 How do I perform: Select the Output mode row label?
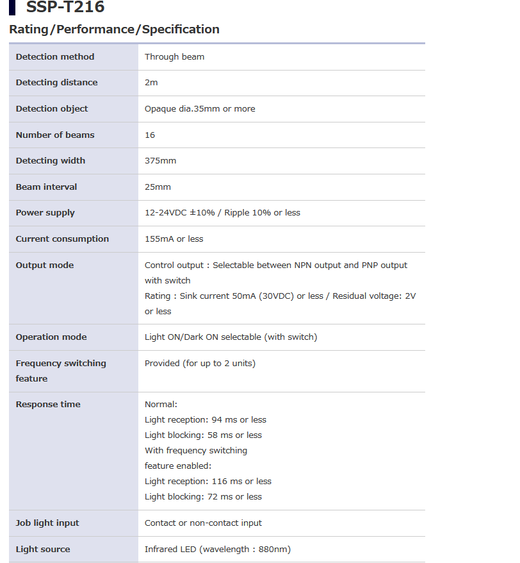[x=45, y=265]
